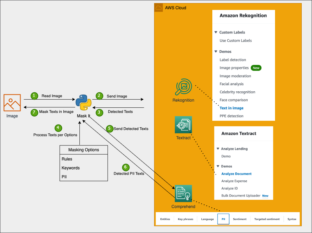Open Celebrity recognition demo
The height and width of the screenshot is (233, 312).
[x=237, y=92]
